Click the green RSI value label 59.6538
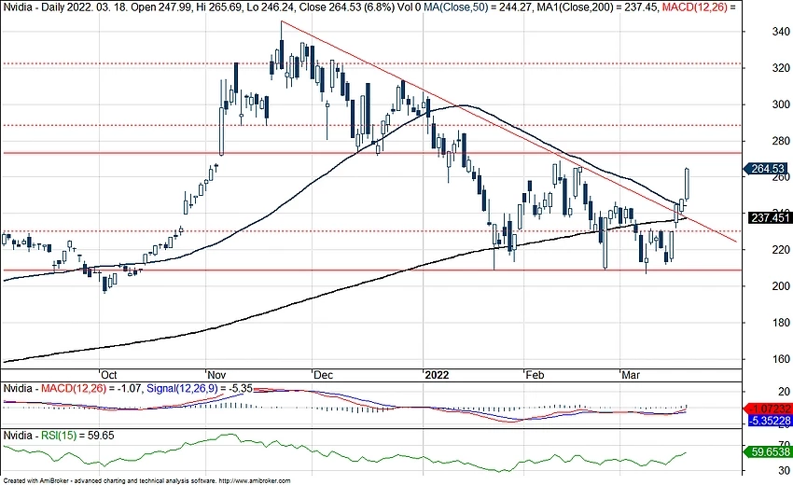The height and width of the screenshot is (485, 793). point(769,451)
